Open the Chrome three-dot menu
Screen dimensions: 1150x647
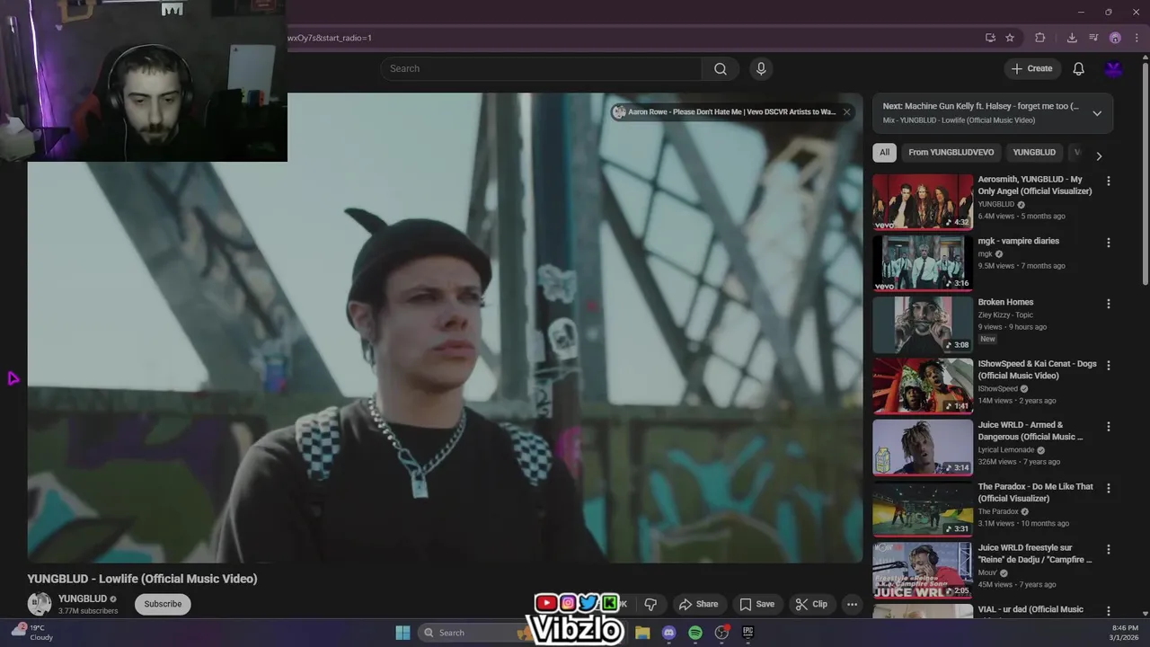pyautogui.click(x=1136, y=38)
